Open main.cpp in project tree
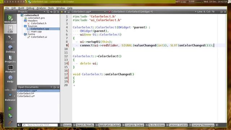The height and width of the screenshot is (130, 231). [36, 31]
